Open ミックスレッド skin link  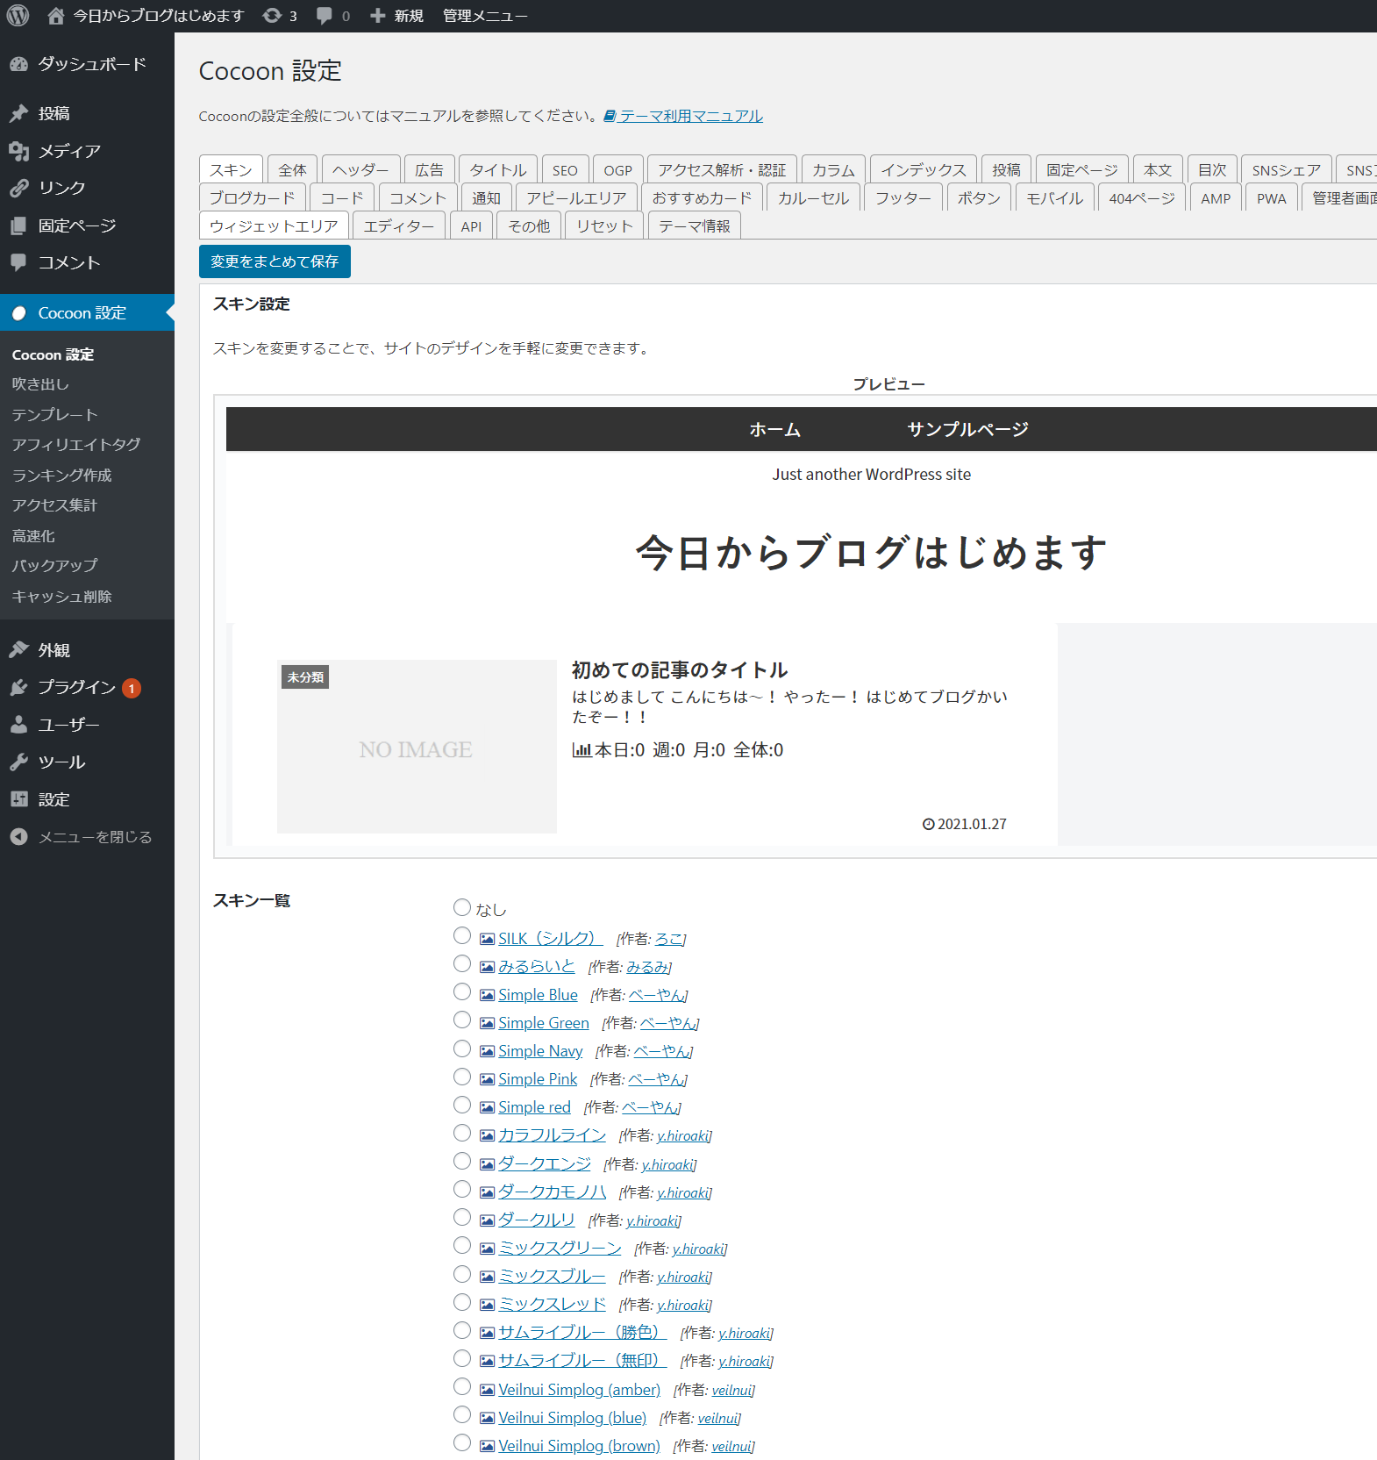552,1305
